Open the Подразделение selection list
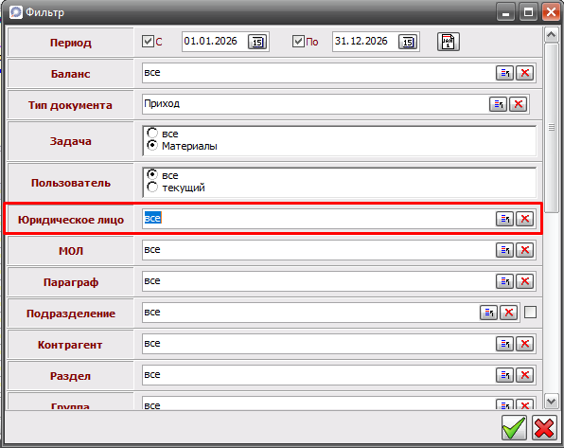 coord(488,313)
